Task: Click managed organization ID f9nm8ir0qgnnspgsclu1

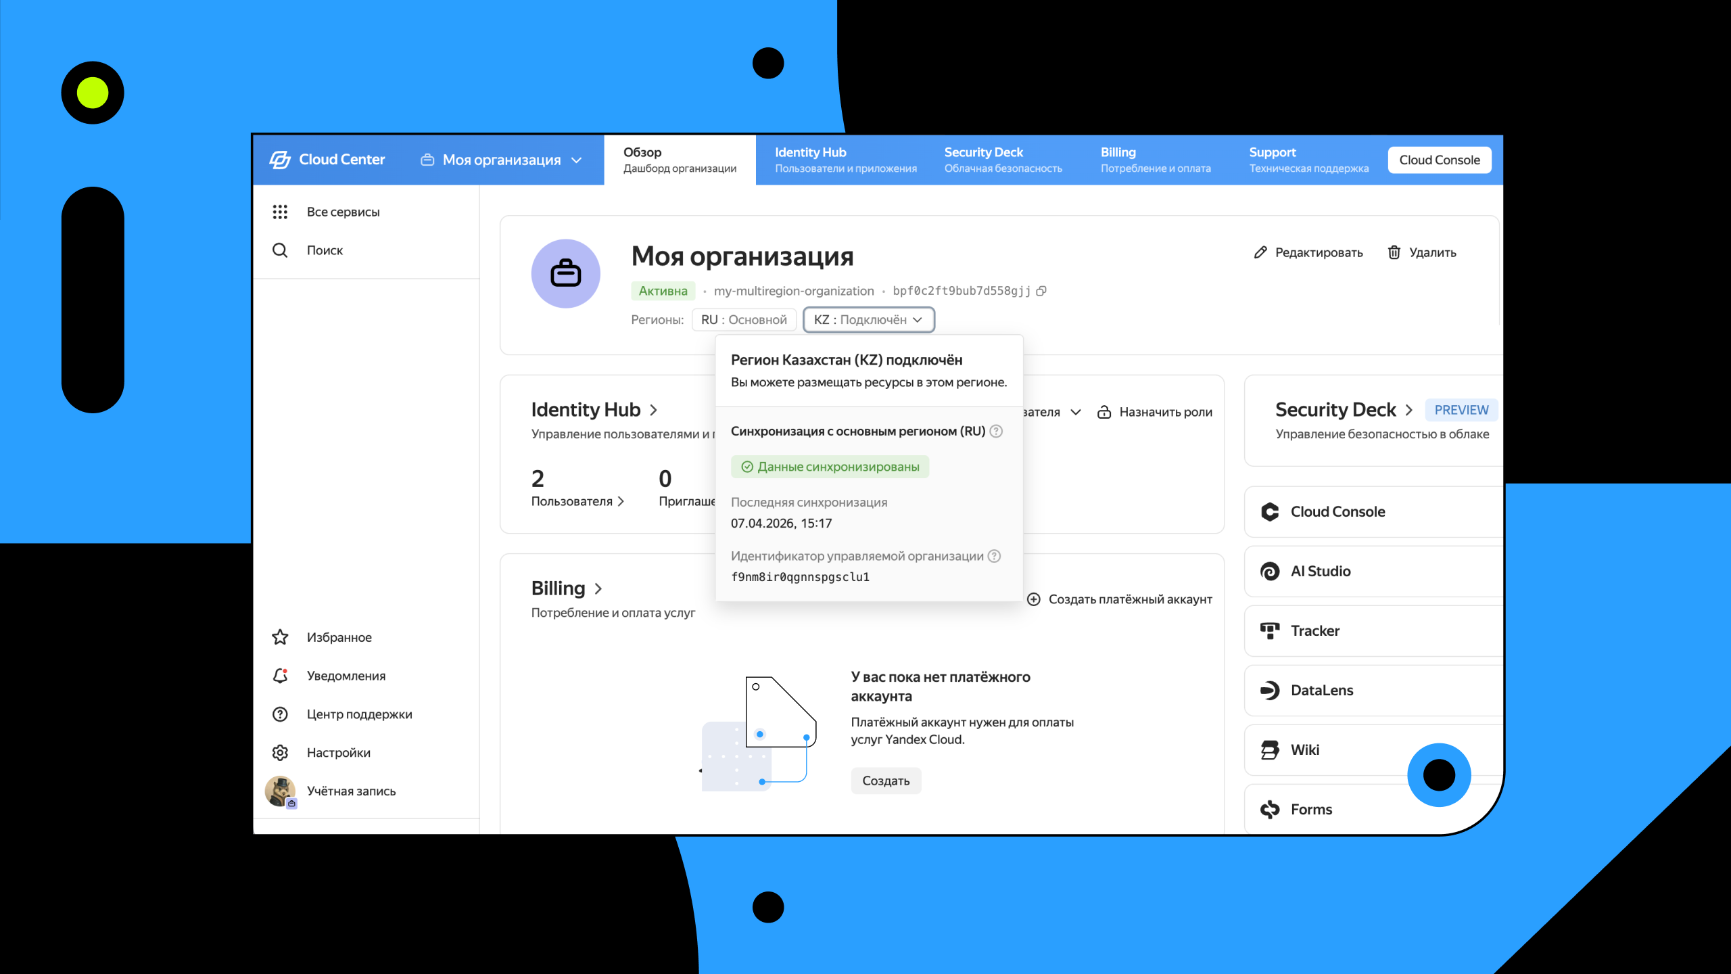Action: (x=800, y=577)
